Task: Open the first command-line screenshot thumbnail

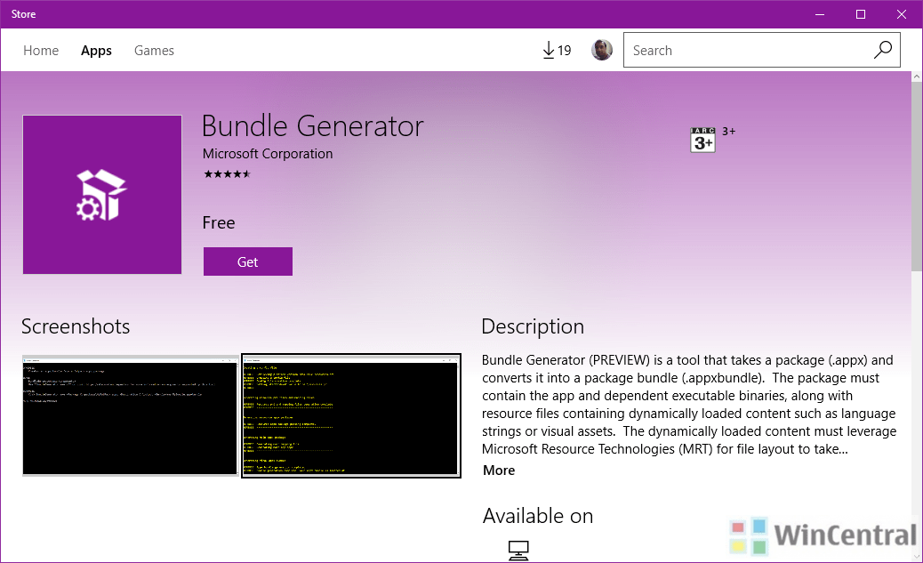Action: click(130, 415)
